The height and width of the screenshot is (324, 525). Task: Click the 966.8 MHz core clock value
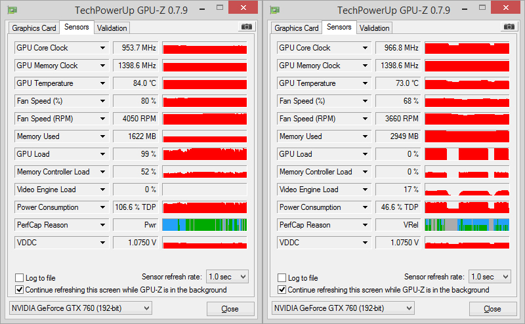point(398,48)
